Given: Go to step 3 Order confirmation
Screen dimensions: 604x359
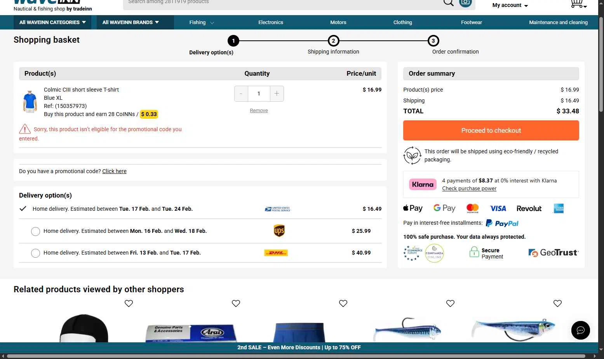Looking at the screenshot, I should [433, 41].
